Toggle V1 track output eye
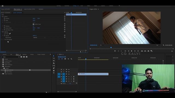The image size is (175, 98). 69,74
